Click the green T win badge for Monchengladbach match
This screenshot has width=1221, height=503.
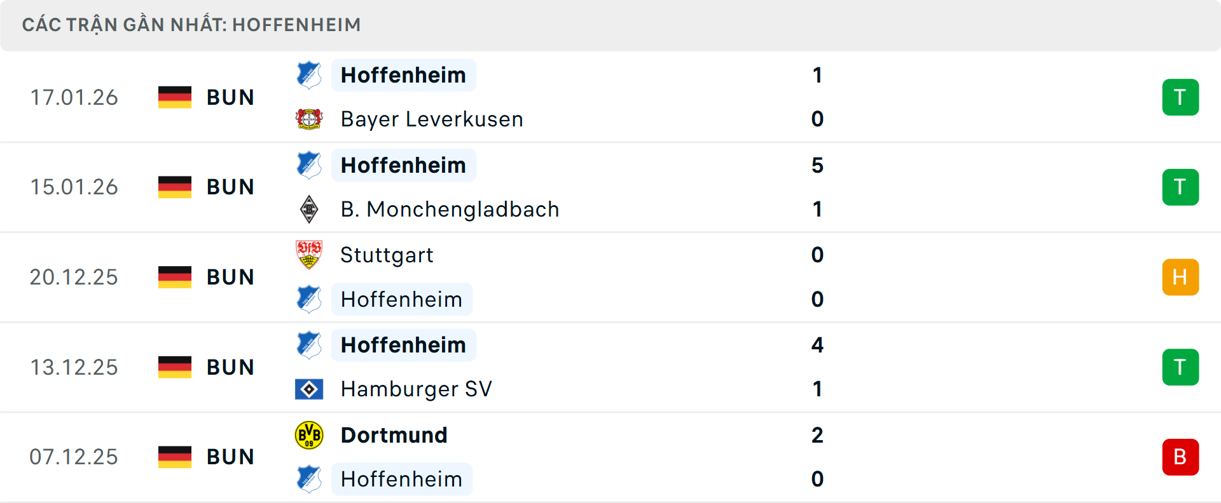click(1180, 187)
